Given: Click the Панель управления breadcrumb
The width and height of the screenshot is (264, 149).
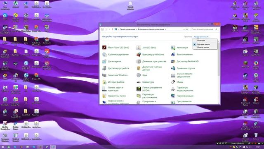Looking at the screenshot, I should pos(127,29).
